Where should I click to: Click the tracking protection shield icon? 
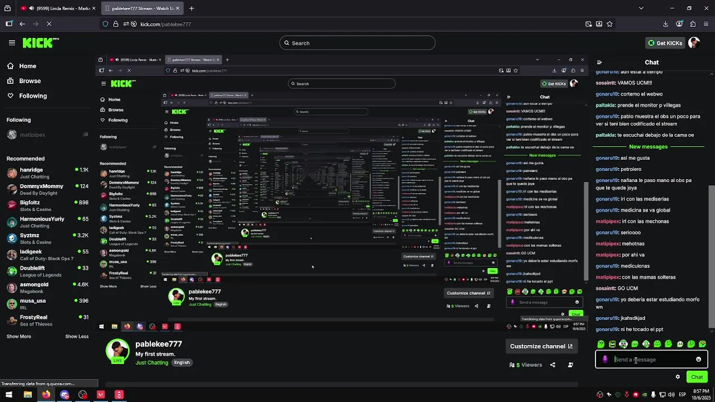coord(105,24)
